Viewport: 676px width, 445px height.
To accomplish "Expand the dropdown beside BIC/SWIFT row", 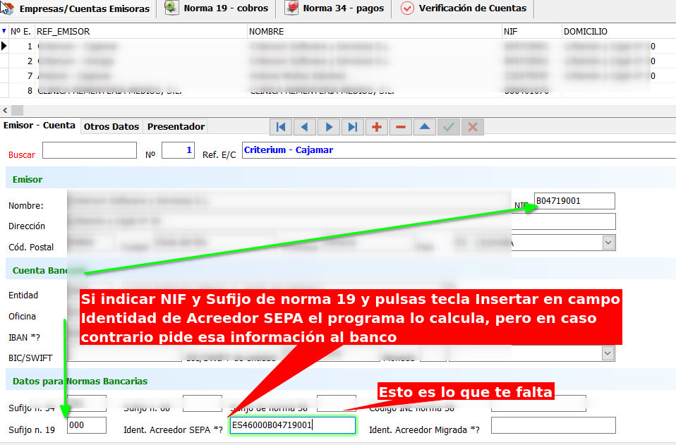I will (x=608, y=354).
